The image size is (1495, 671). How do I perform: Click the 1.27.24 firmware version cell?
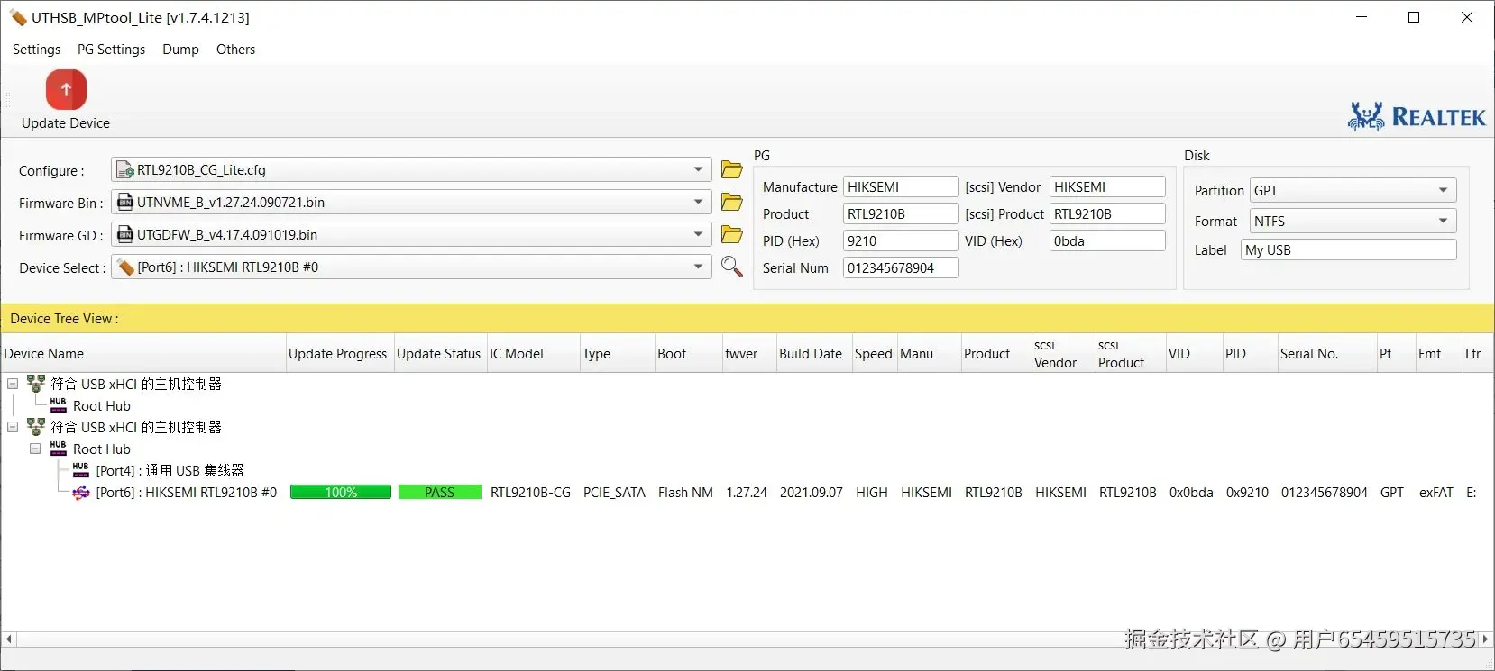[x=747, y=493]
